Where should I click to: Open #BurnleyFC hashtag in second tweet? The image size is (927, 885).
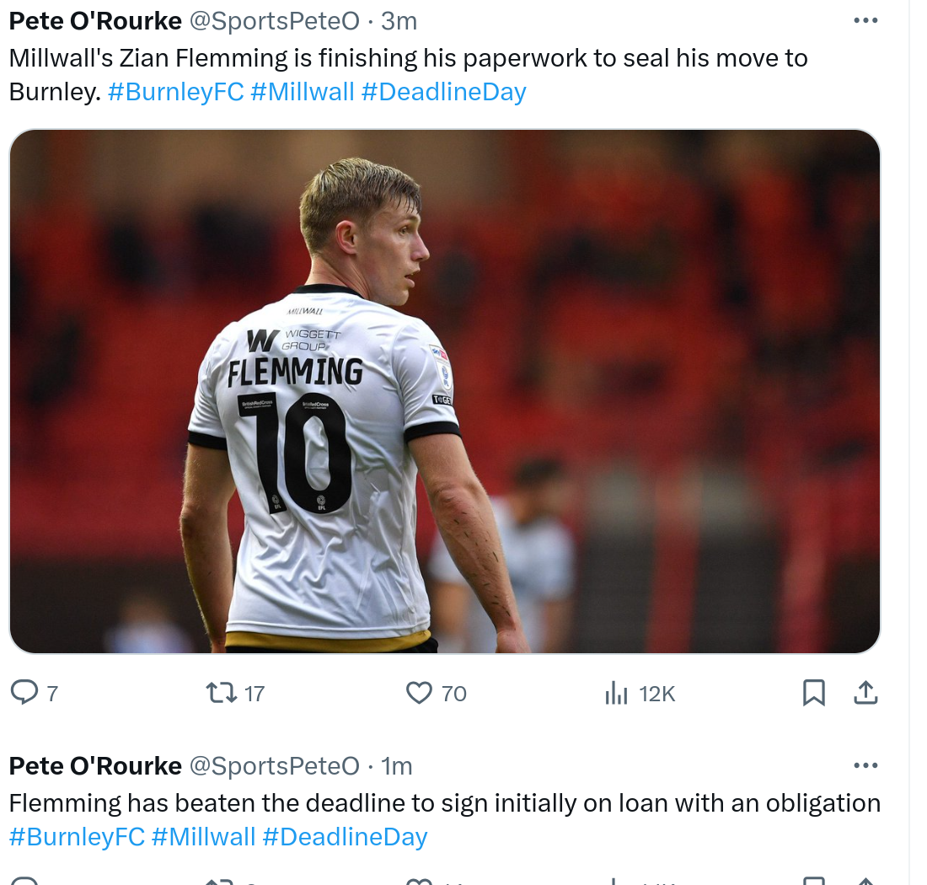(77, 836)
